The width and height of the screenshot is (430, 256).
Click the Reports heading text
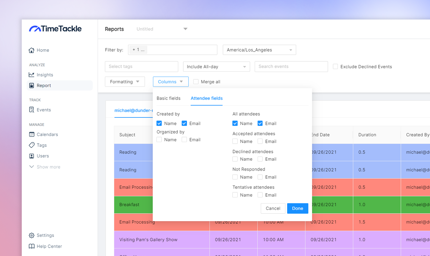[114, 29]
